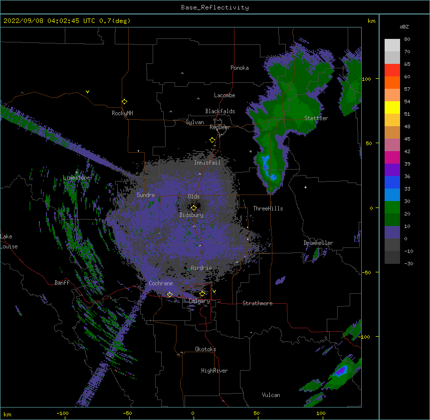Image resolution: width=430 pixels, height=420 pixels.
Task: Click the Banff label
Action: pyautogui.click(x=62, y=283)
